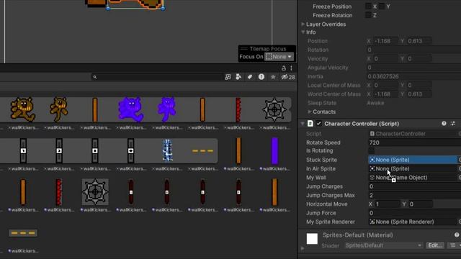Click the Inertia value 0.03627526
This screenshot has height=259, width=461.
pyautogui.click(x=382, y=76)
